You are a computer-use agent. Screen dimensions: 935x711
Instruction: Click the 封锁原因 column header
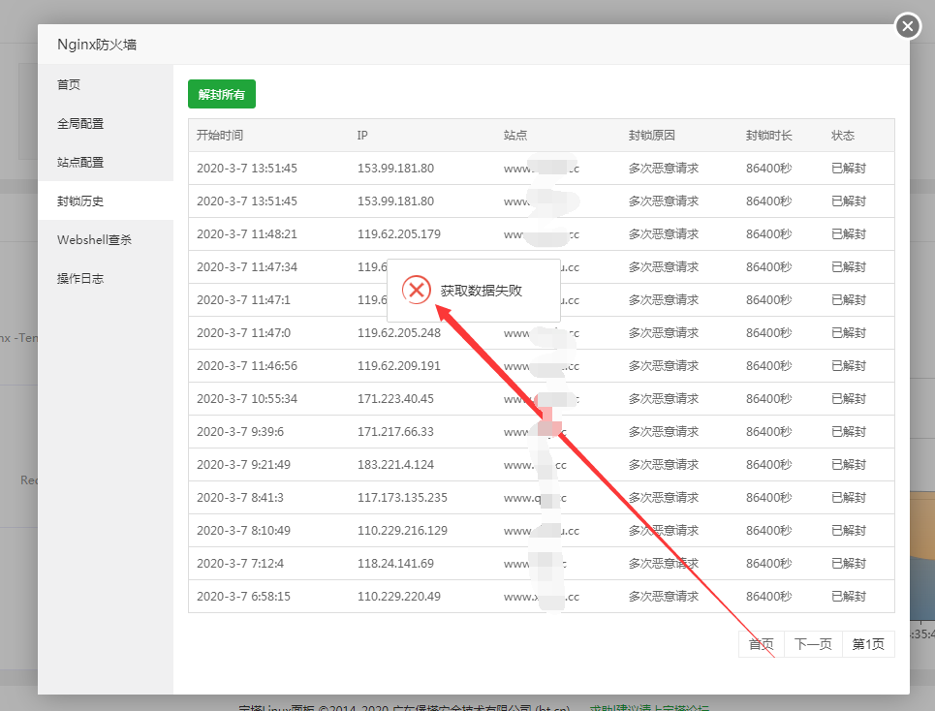point(651,136)
